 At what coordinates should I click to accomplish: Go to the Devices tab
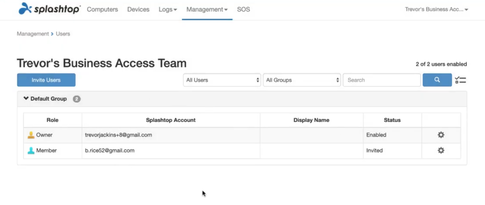point(138,9)
